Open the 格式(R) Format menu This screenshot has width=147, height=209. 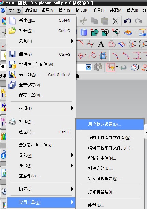click(82, 10)
